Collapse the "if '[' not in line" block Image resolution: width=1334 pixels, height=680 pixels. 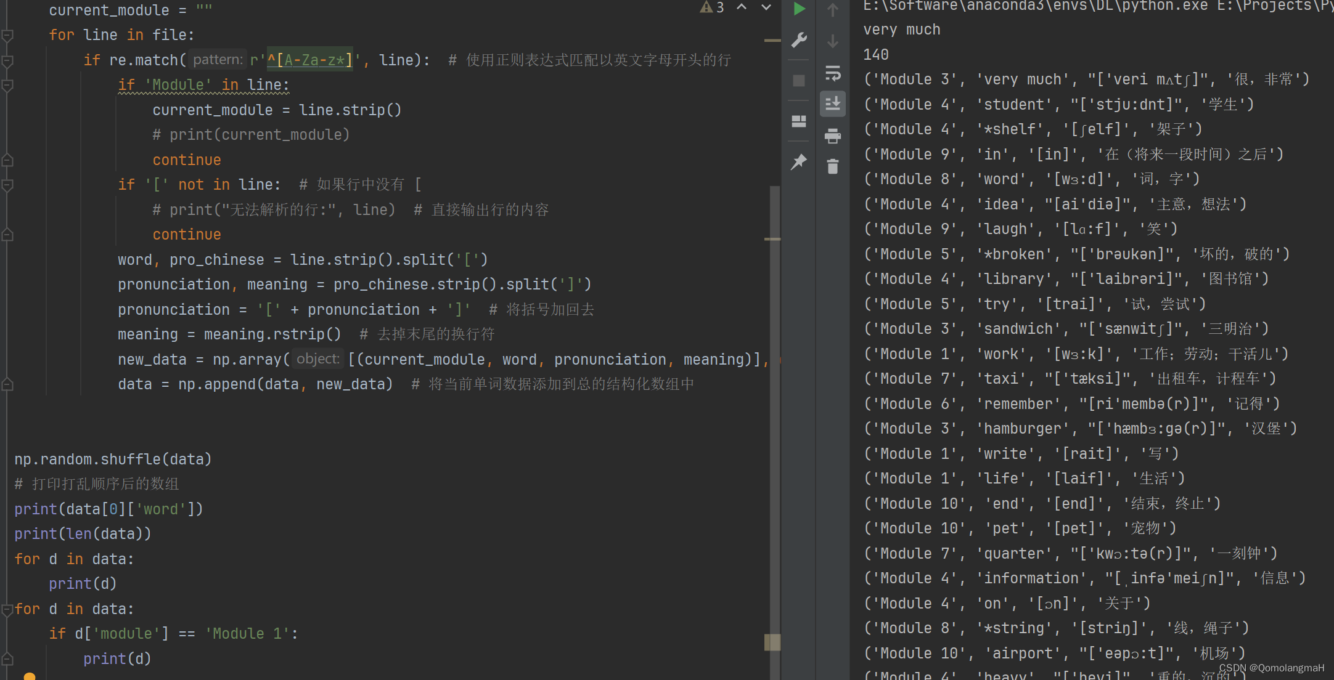pos(7,185)
